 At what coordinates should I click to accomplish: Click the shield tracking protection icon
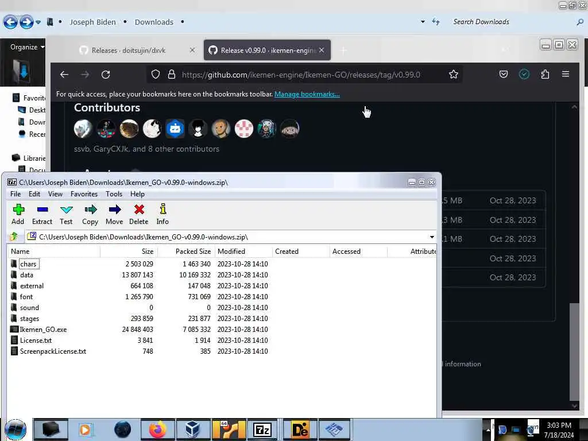click(155, 74)
